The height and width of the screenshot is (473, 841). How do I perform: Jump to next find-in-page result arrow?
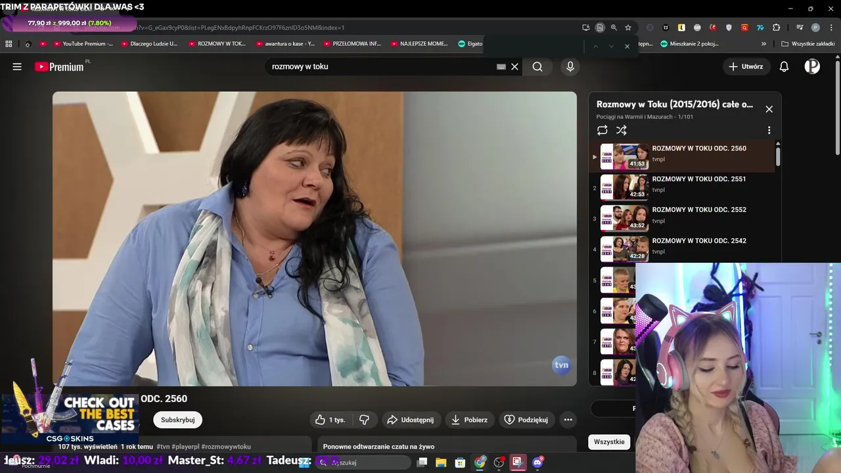[611, 46]
